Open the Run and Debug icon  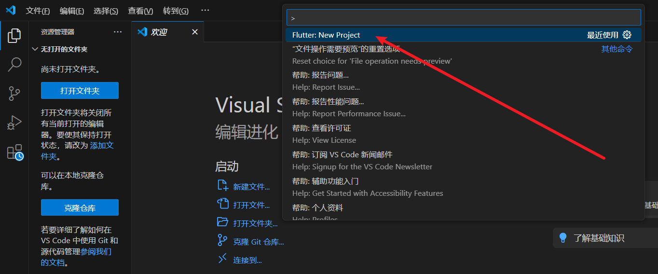[x=14, y=123]
